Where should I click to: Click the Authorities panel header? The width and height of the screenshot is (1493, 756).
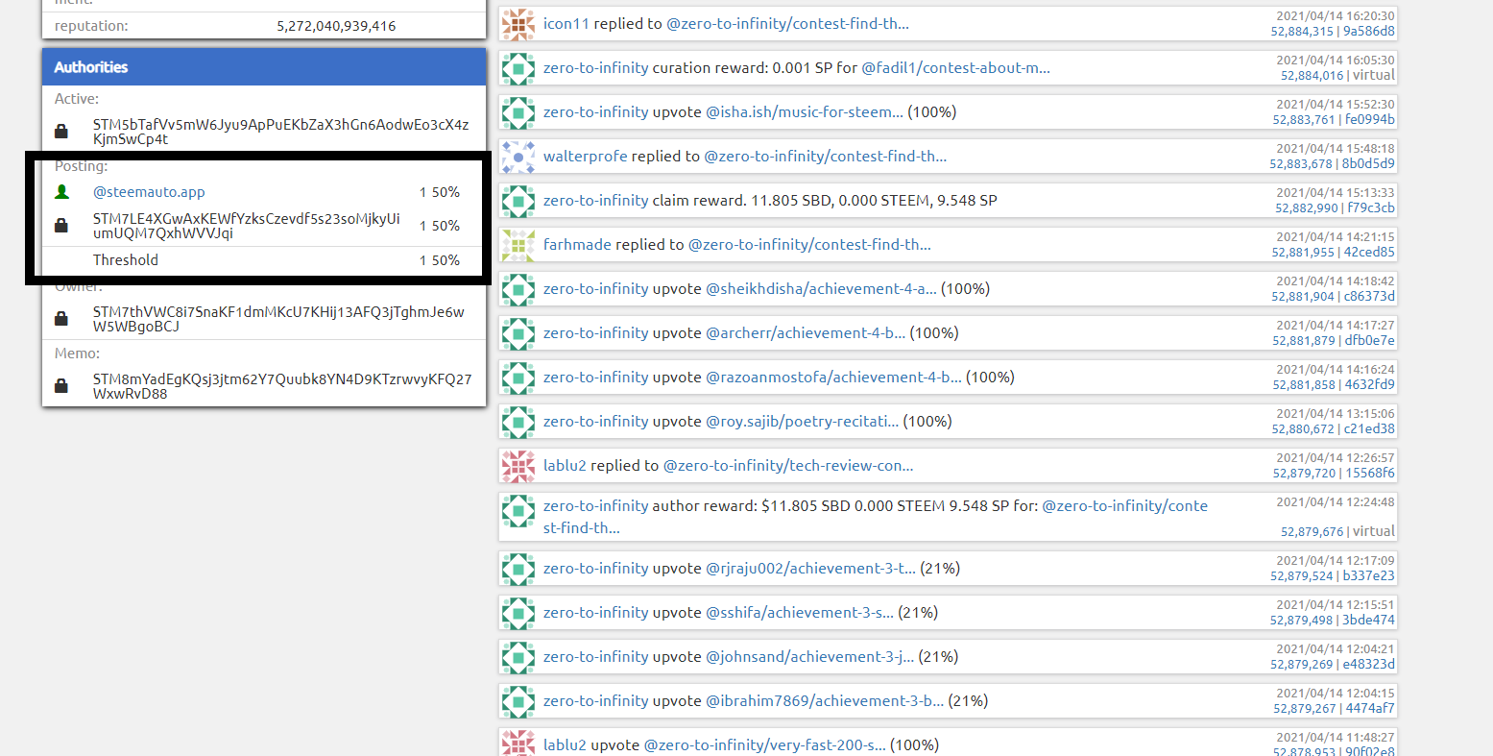264,67
